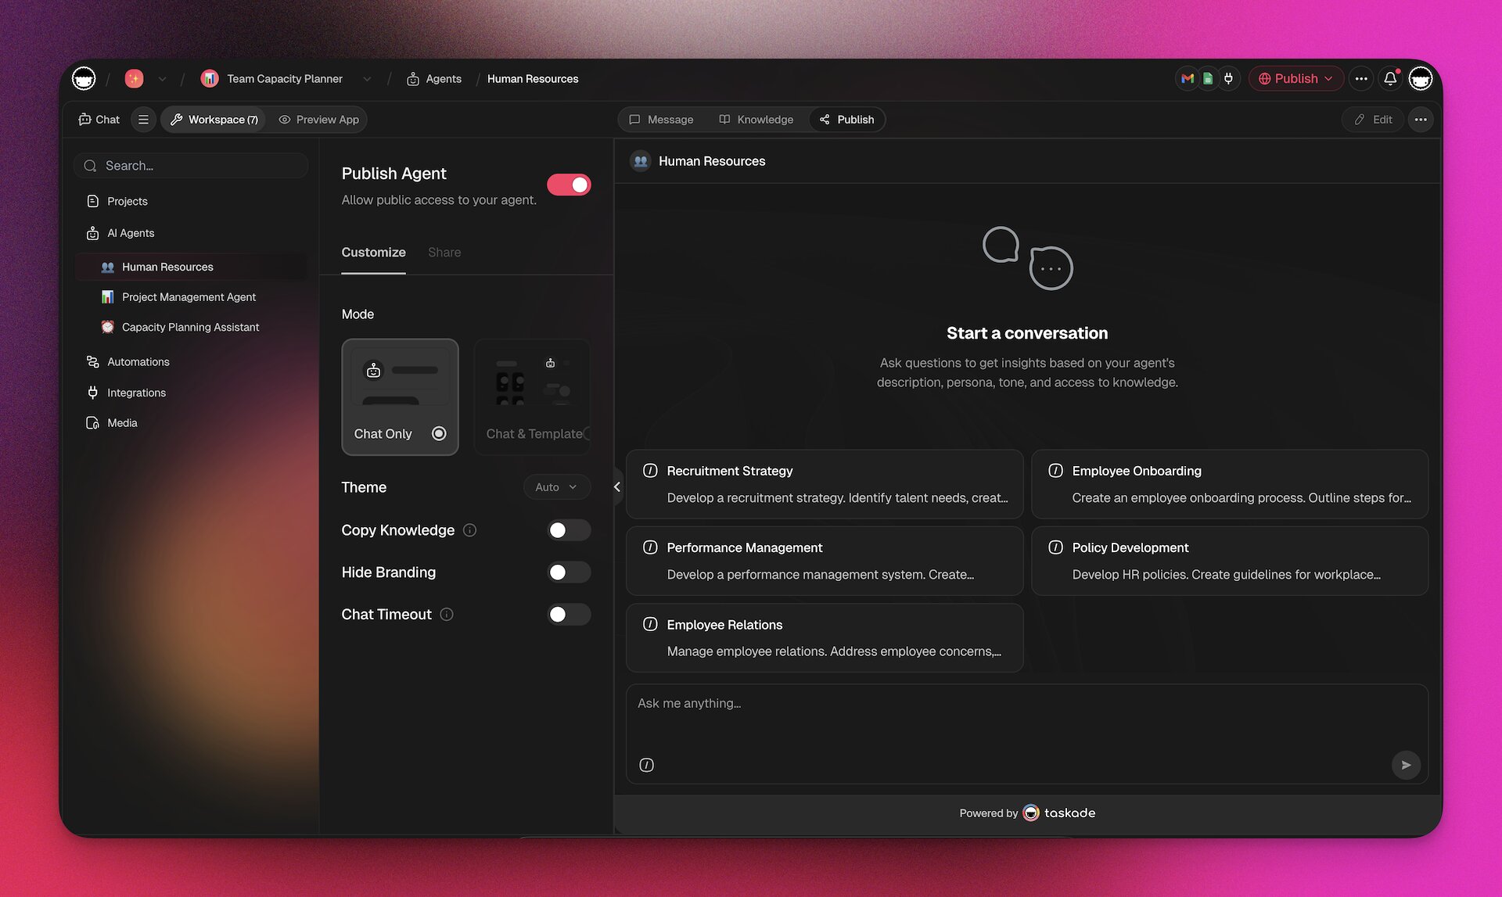Select the Gmail integration icon
This screenshot has width=1502, height=897.
coord(1187,78)
